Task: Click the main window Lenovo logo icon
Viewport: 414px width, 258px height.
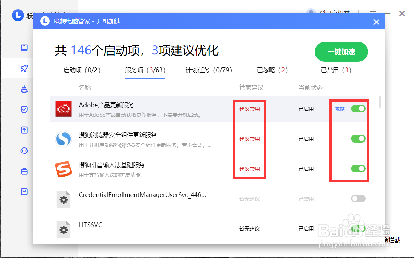Action: pyautogui.click(x=18, y=15)
